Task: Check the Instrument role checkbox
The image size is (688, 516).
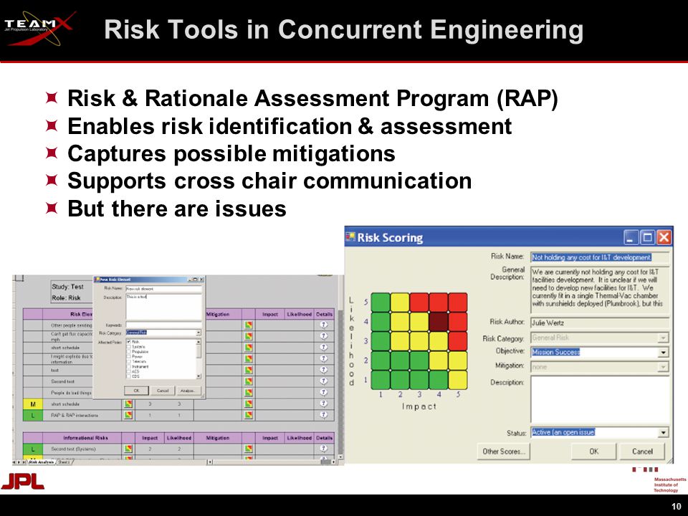Action: tap(128, 366)
